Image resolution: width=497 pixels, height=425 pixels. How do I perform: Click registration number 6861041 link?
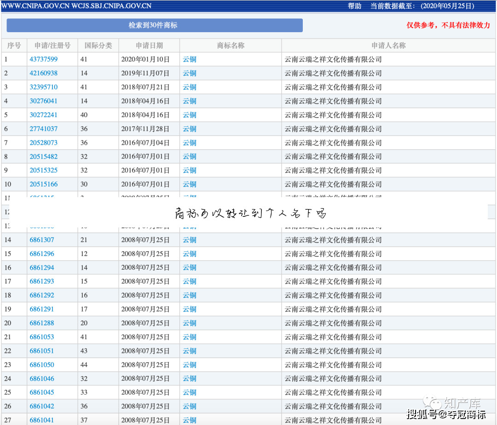pyautogui.click(x=42, y=420)
